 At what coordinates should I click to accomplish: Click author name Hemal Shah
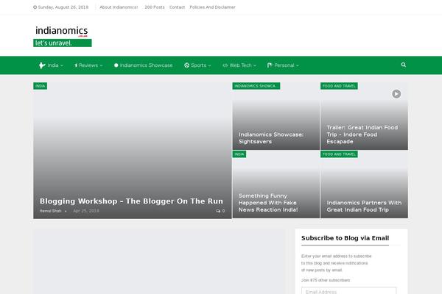tap(50, 211)
